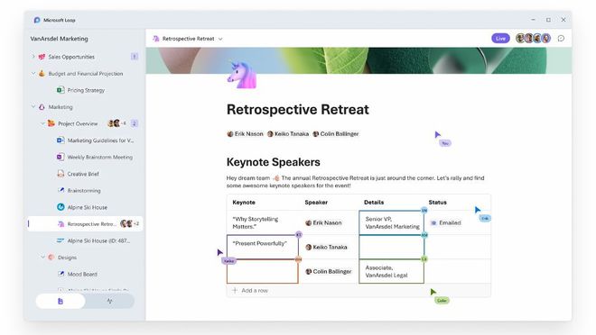Click the Colin Ballinger mention under title
Screen dimensions: 596x335
click(336, 134)
